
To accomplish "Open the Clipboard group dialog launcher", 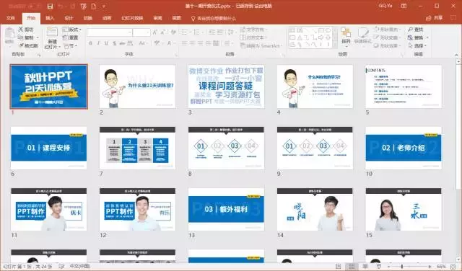I will coord(39,55).
